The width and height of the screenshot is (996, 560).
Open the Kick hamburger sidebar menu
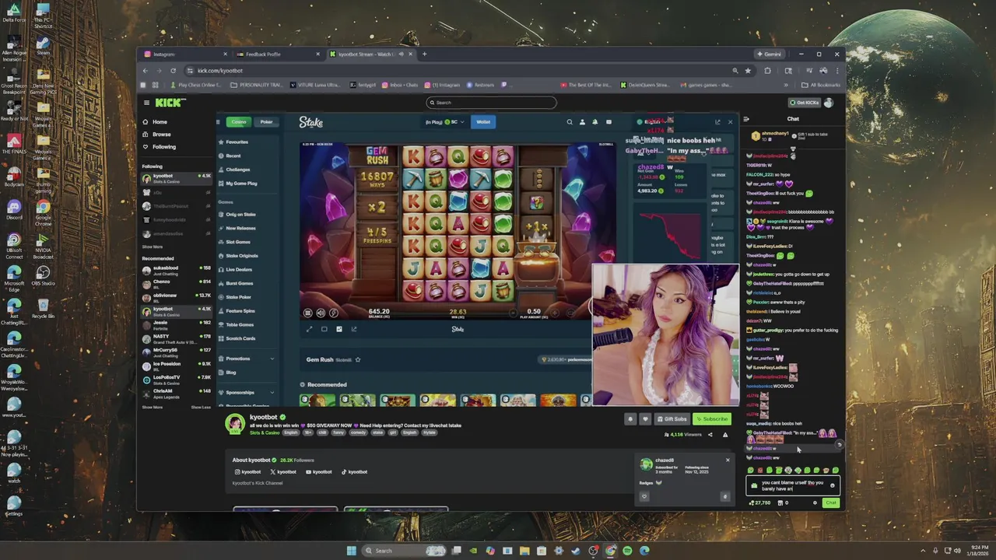click(146, 103)
